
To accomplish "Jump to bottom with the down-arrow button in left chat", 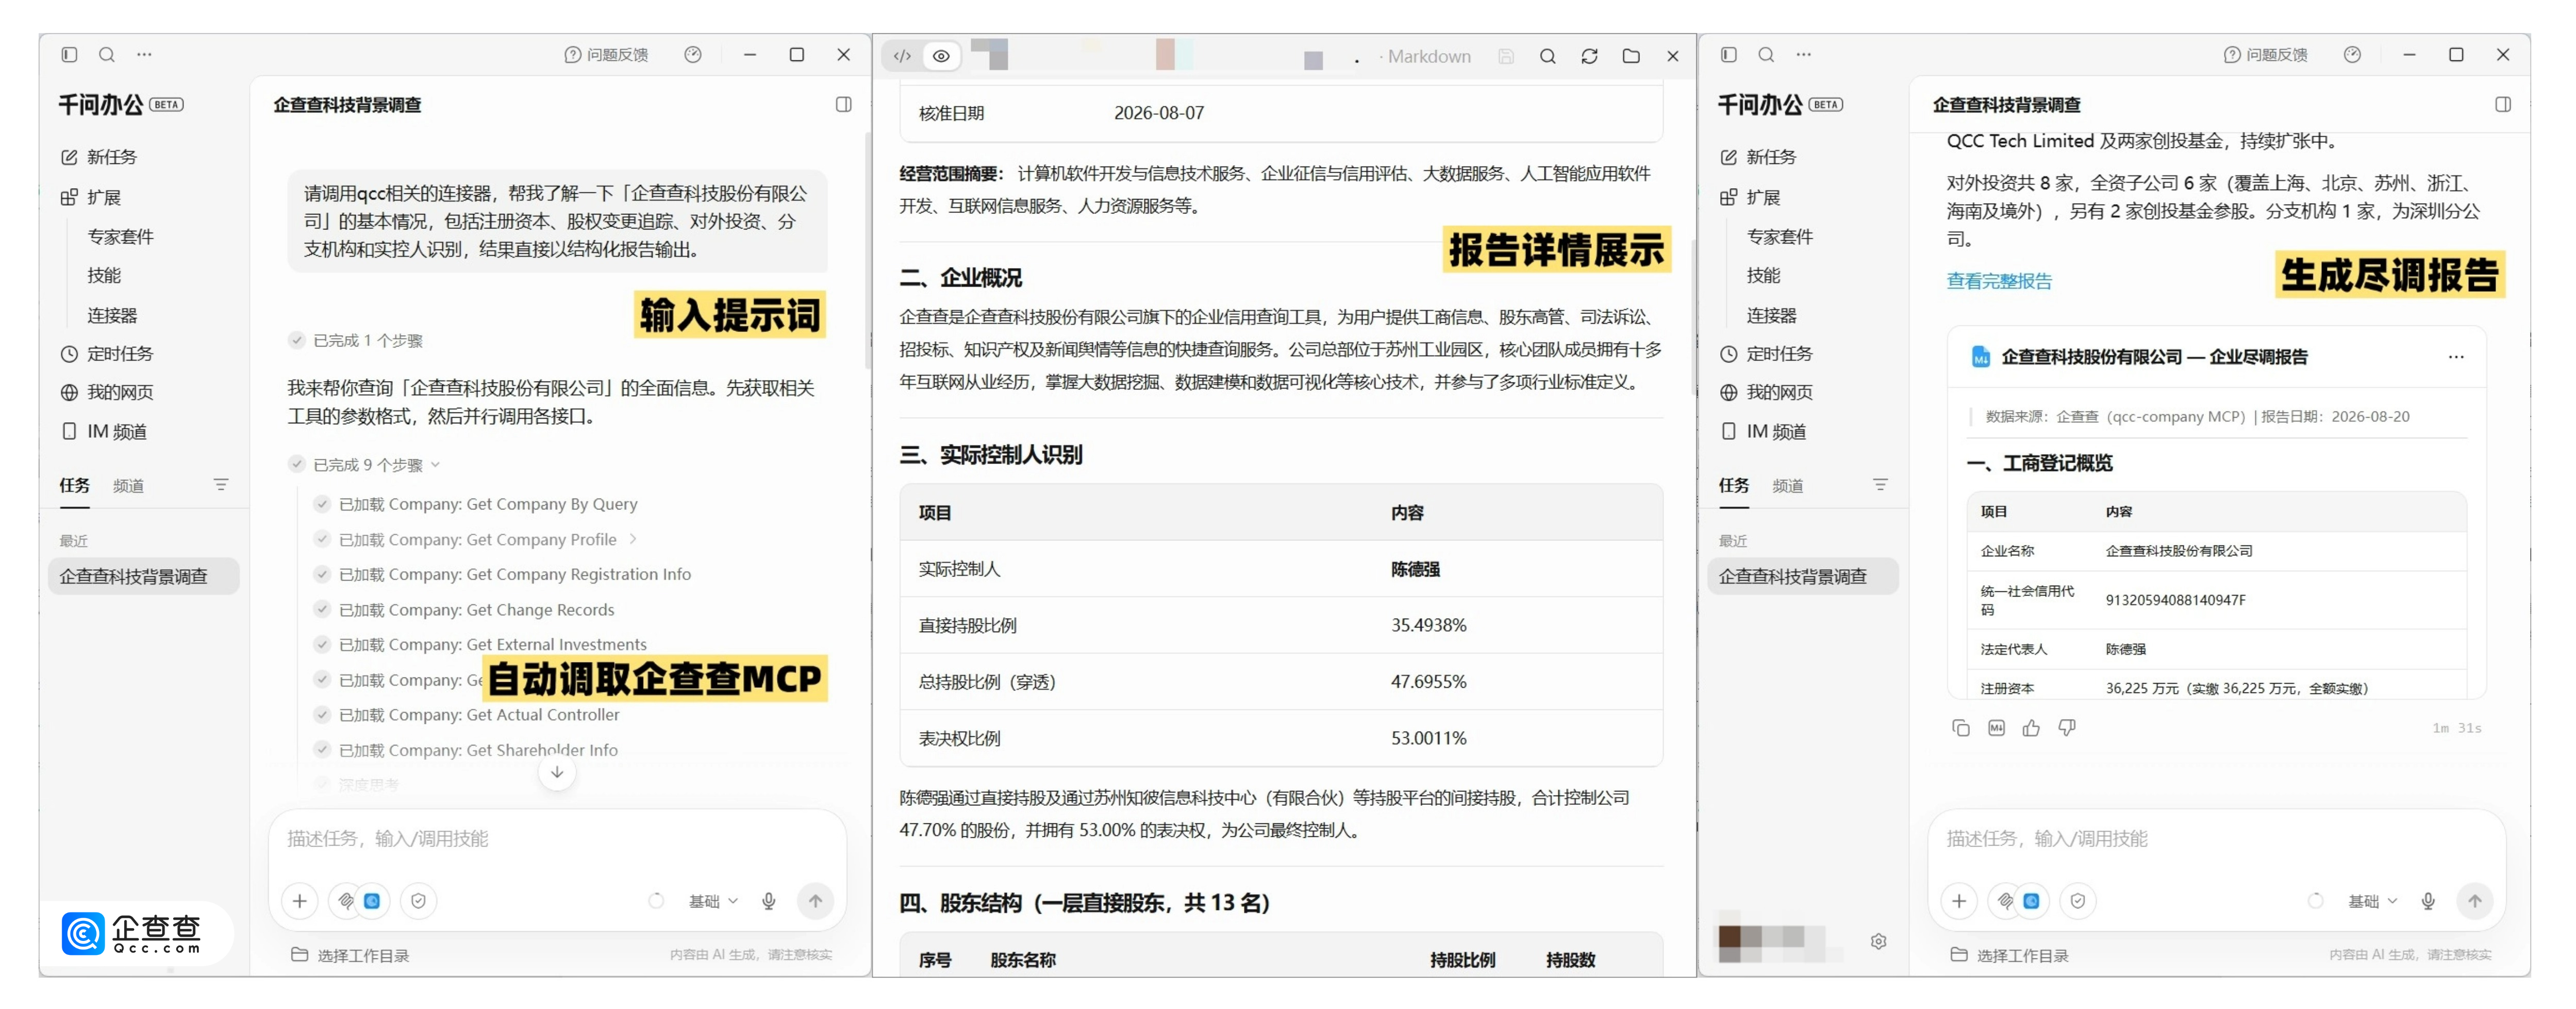I will pos(557,772).
